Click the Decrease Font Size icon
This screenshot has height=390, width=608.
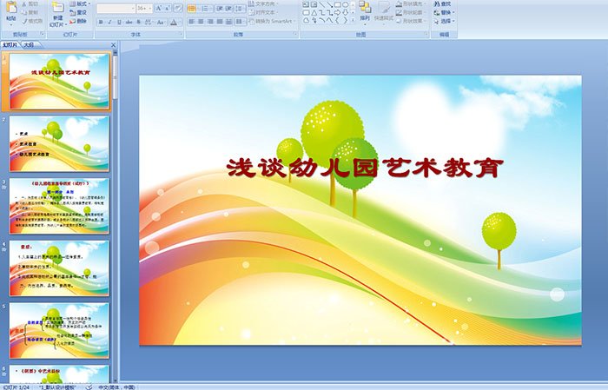(168, 9)
